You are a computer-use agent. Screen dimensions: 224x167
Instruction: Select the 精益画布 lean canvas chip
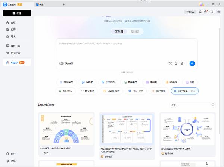(88, 91)
